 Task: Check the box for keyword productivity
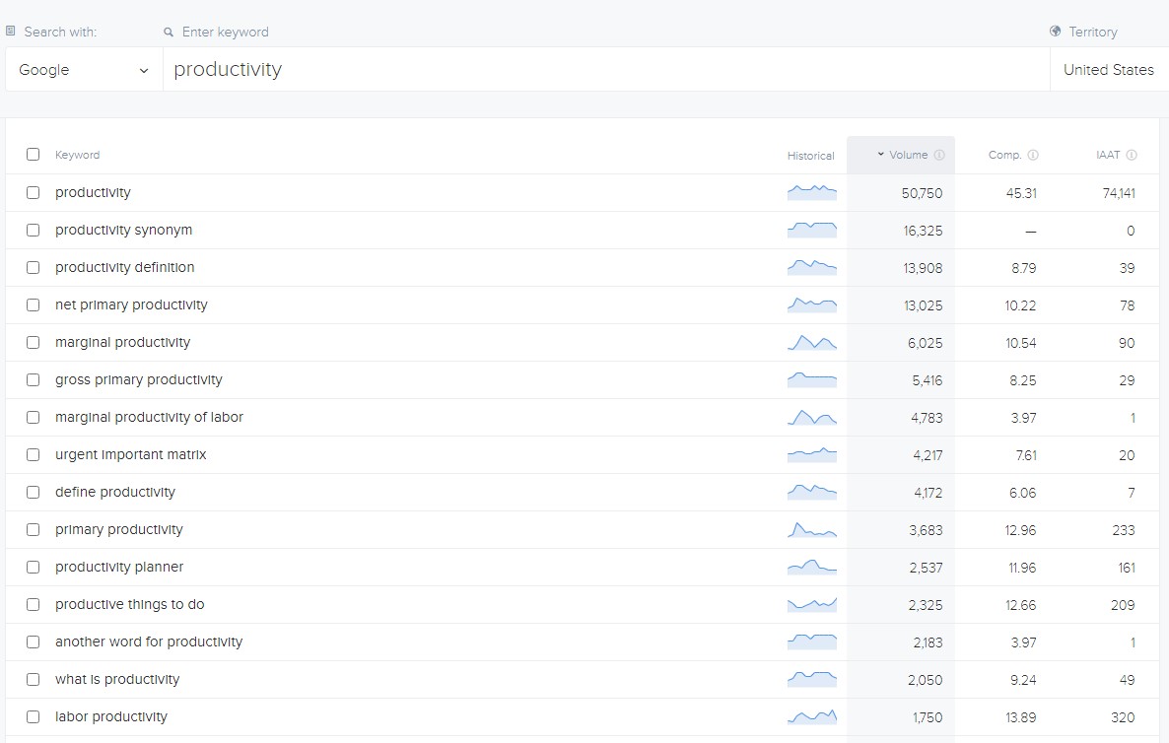point(33,192)
